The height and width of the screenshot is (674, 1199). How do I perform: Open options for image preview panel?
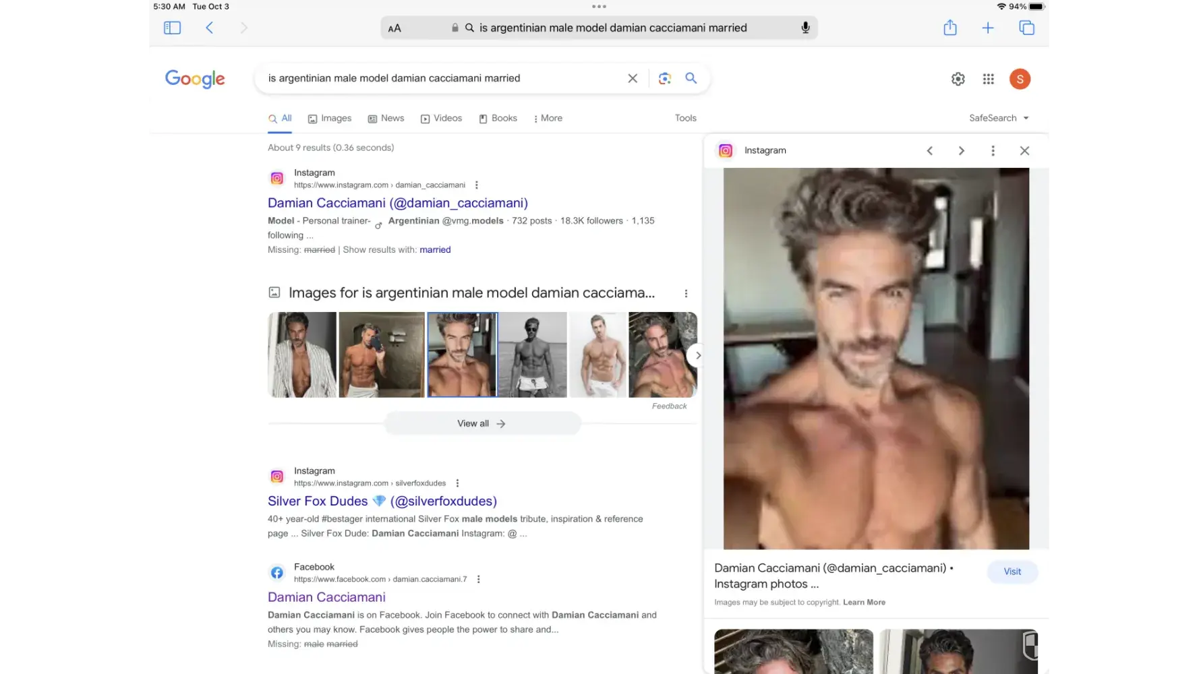click(x=993, y=151)
